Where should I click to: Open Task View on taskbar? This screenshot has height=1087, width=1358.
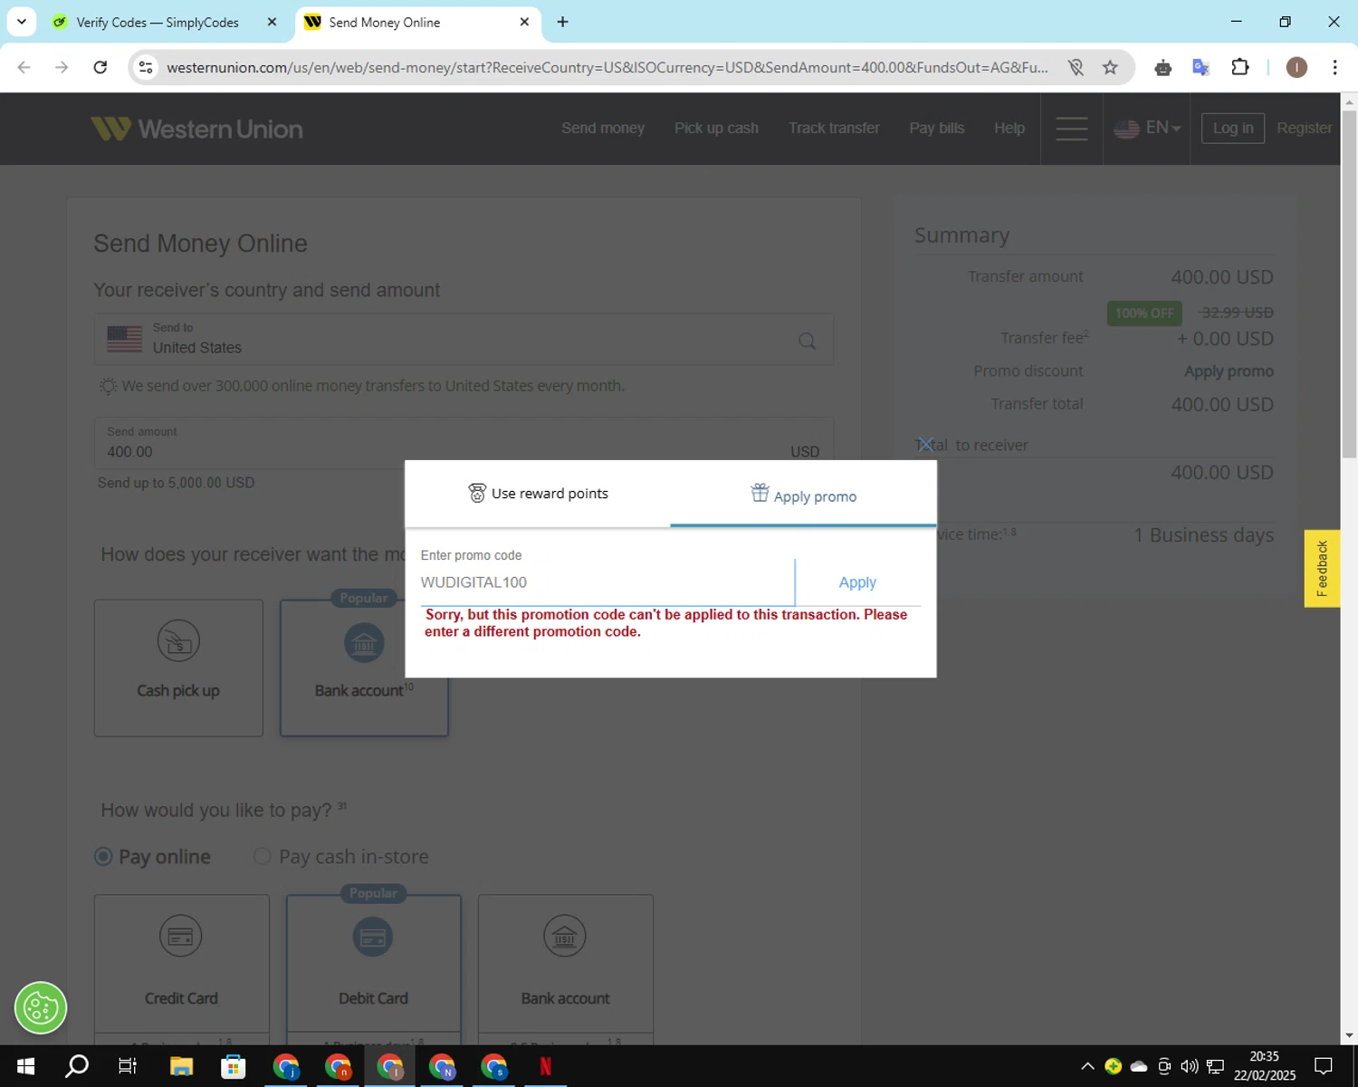[128, 1066]
